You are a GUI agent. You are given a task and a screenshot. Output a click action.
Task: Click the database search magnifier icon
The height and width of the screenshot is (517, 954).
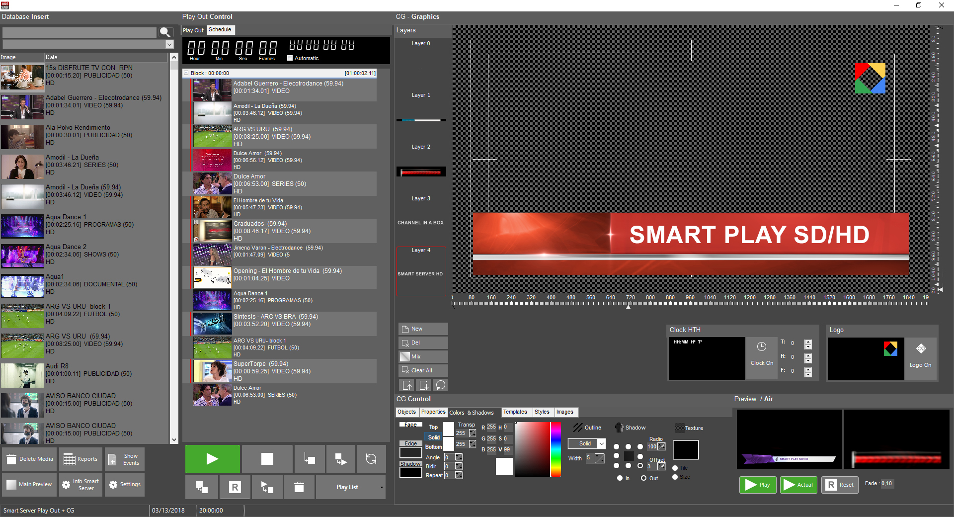pos(165,32)
